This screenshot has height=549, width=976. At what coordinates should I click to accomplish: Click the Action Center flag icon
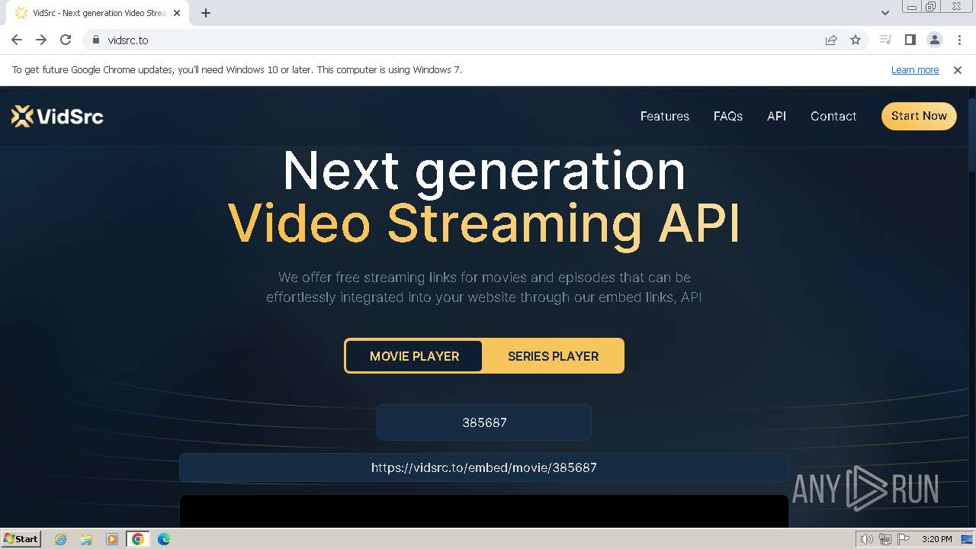904,539
